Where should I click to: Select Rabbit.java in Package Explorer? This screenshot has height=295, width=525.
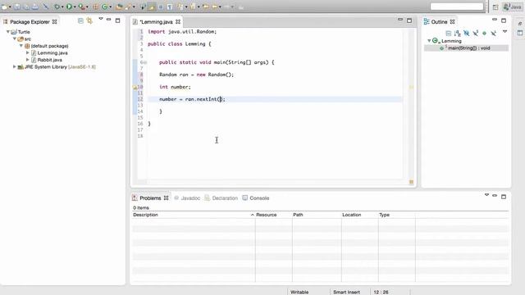(x=49, y=60)
